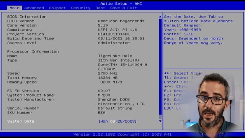The width and height of the screenshot is (245, 138).
Task: Click the BIOS Vendor row label
Action: (21, 21)
